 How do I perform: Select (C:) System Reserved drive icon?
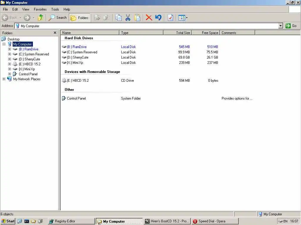coord(64,52)
